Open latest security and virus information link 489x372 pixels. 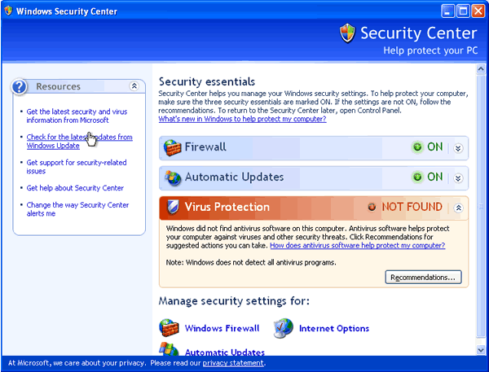77,116
